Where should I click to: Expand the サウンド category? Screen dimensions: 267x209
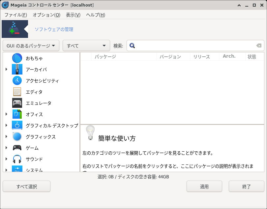[x=6, y=159]
